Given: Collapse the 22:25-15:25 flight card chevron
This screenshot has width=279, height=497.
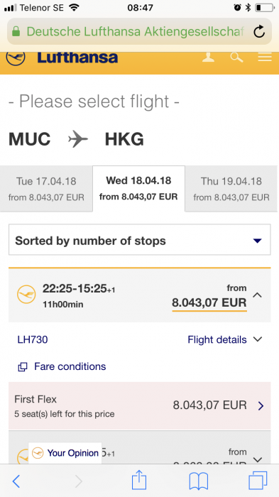Looking at the screenshot, I should point(258,295).
